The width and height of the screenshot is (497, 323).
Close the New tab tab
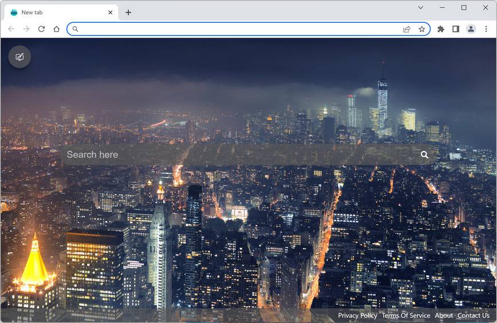point(110,13)
